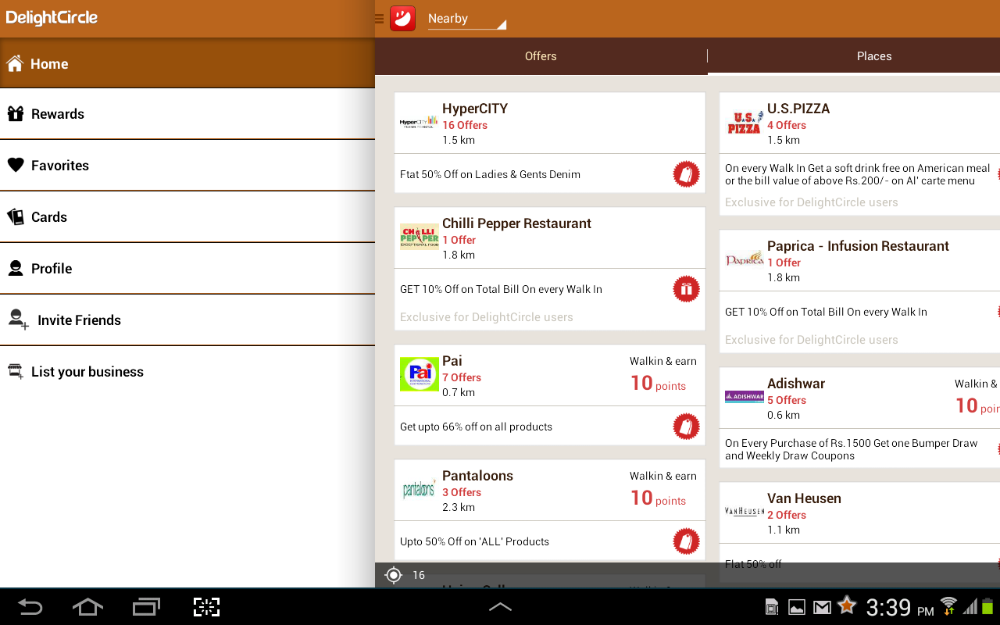Open the U.S.PIZZA place title
This screenshot has width=1000, height=625.
pyautogui.click(x=798, y=109)
